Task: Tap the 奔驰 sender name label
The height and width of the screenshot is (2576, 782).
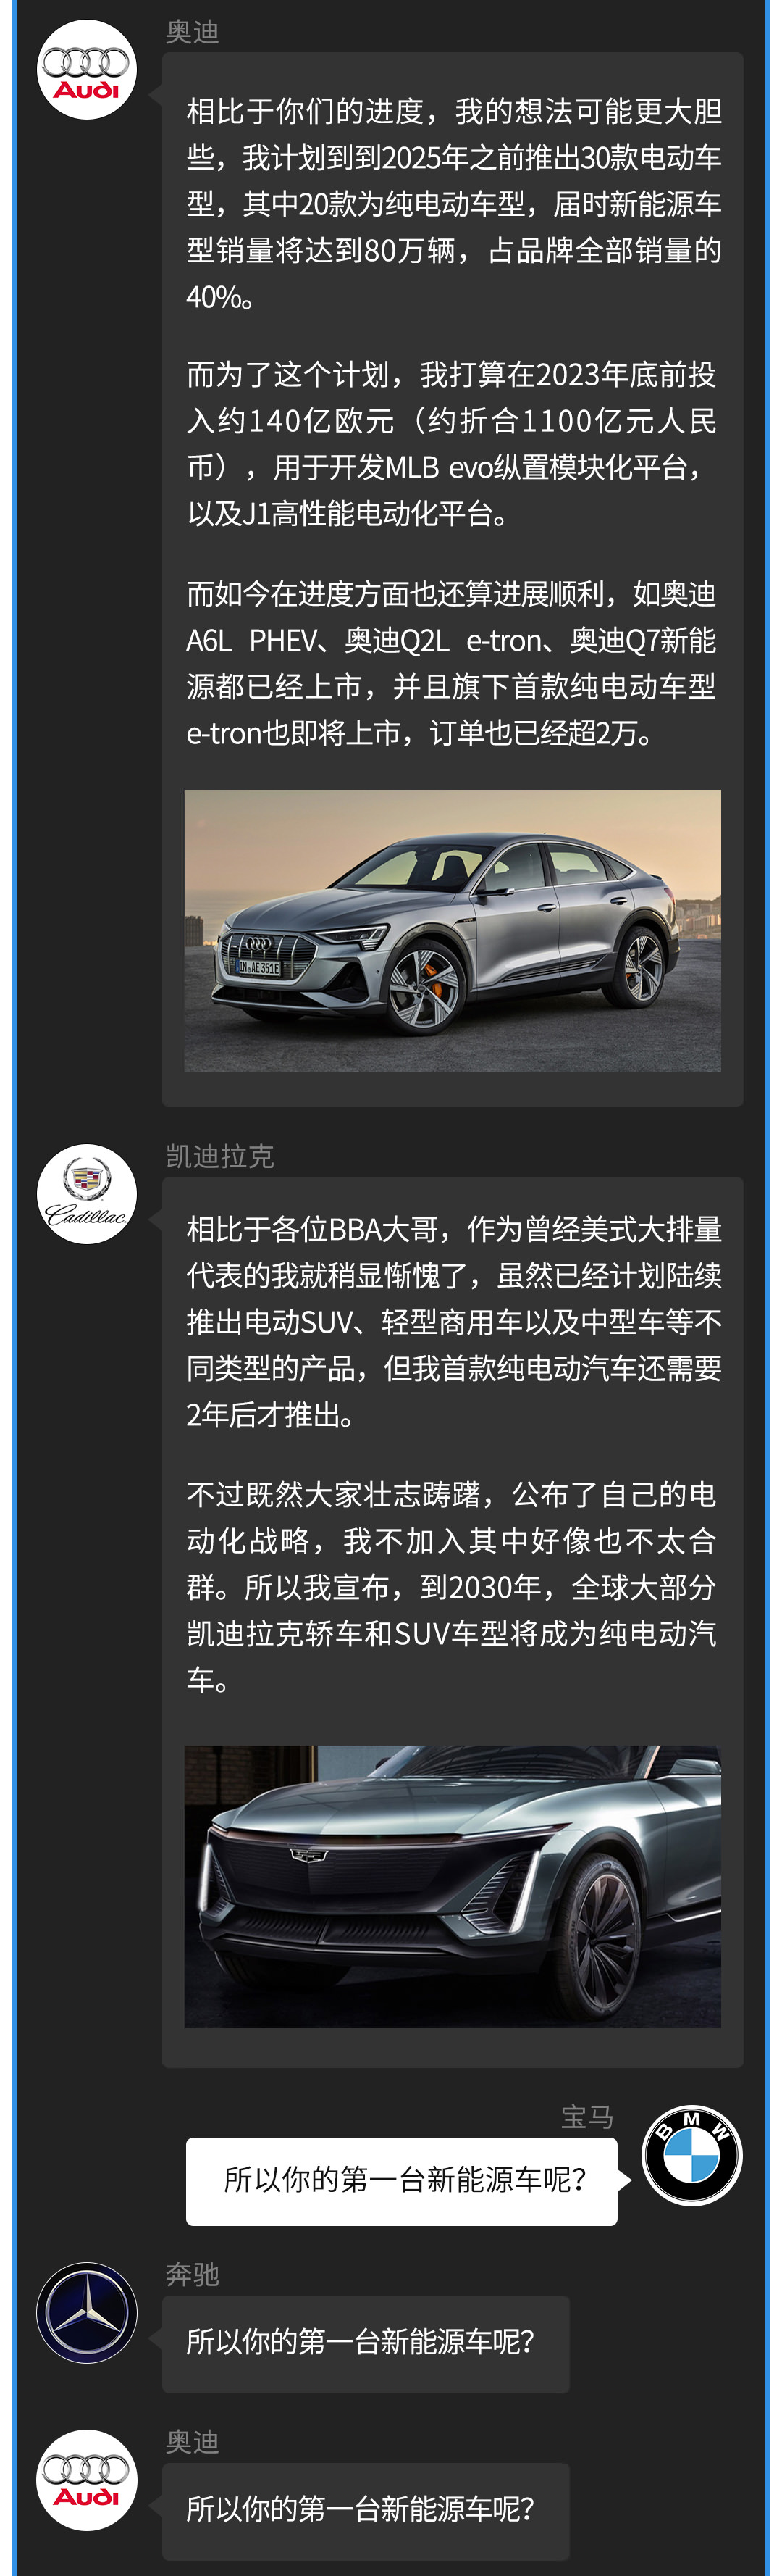Action: (193, 2274)
